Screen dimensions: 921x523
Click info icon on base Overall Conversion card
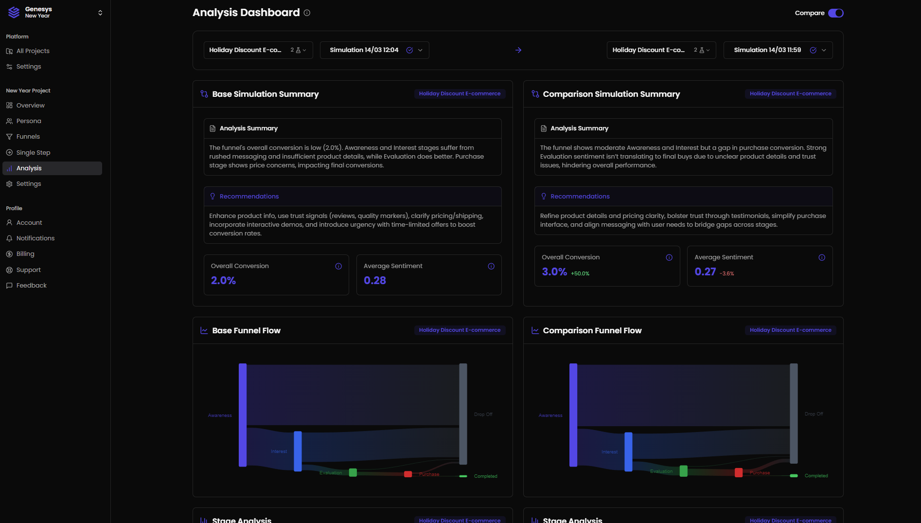(338, 266)
